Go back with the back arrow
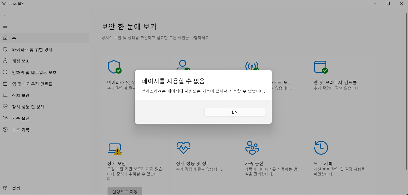This screenshot has height=195, width=408. click(5, 15)
